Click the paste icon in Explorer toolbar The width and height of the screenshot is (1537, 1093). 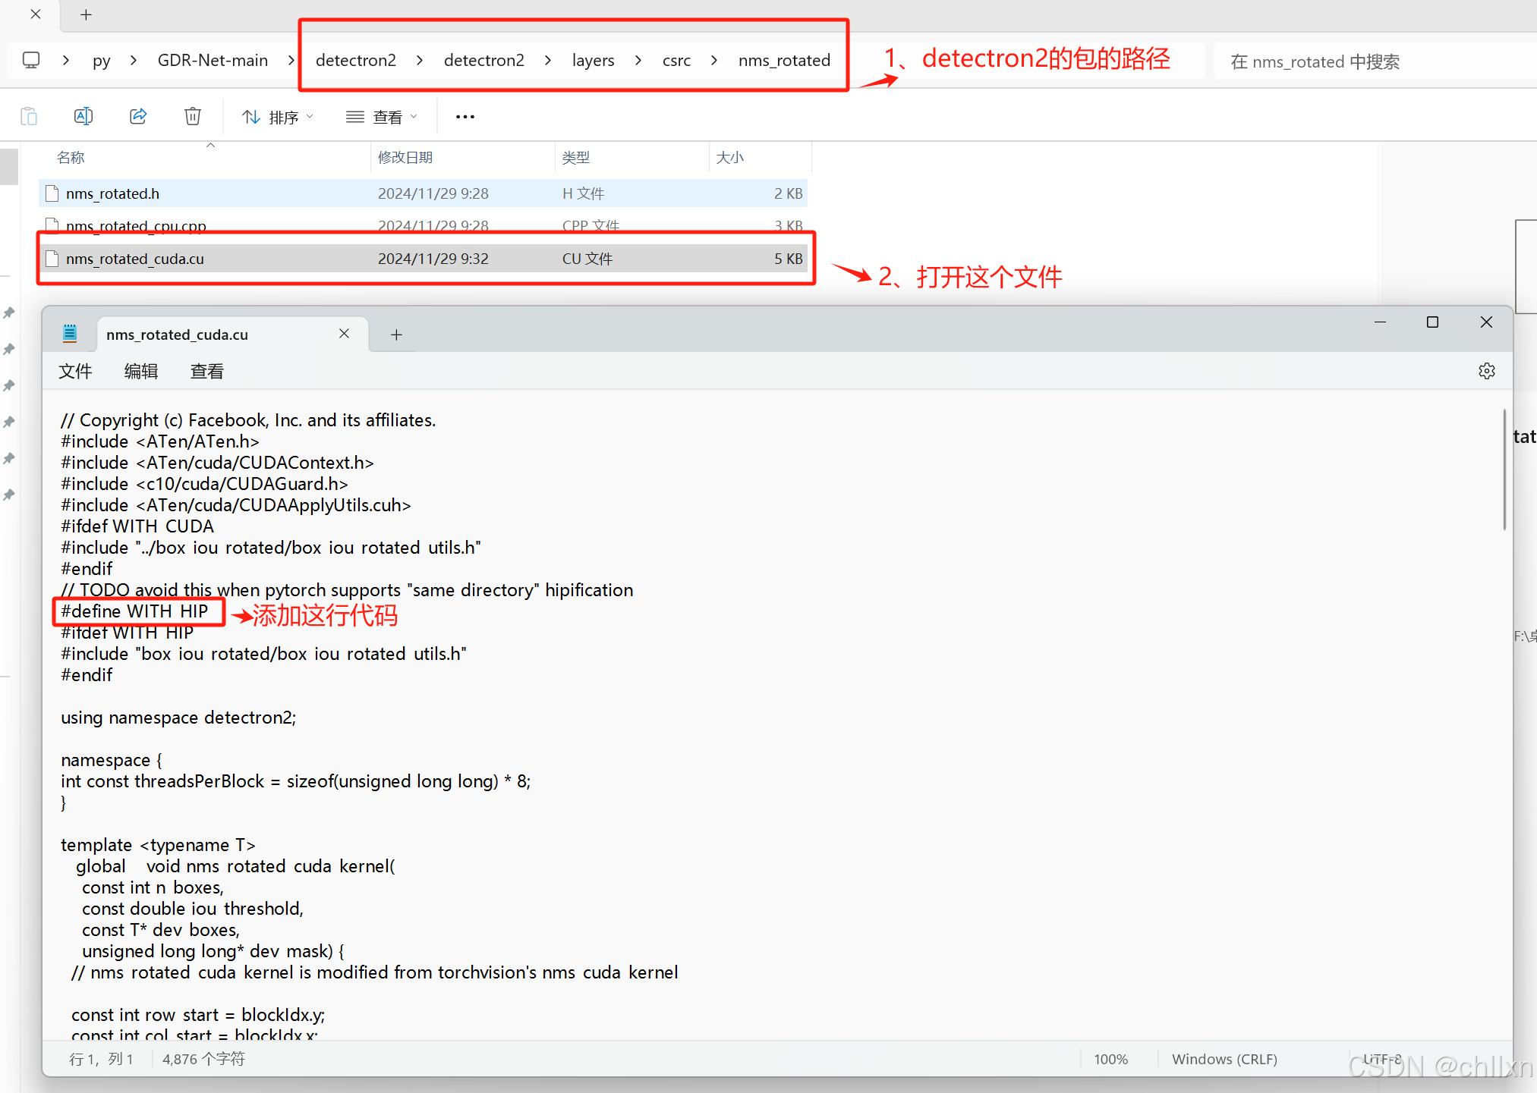pyautogui.click(x=29, y=116)
